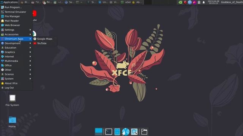
Task: Switch to the 'Se...' taskbar window
Action: pos(69,2)
